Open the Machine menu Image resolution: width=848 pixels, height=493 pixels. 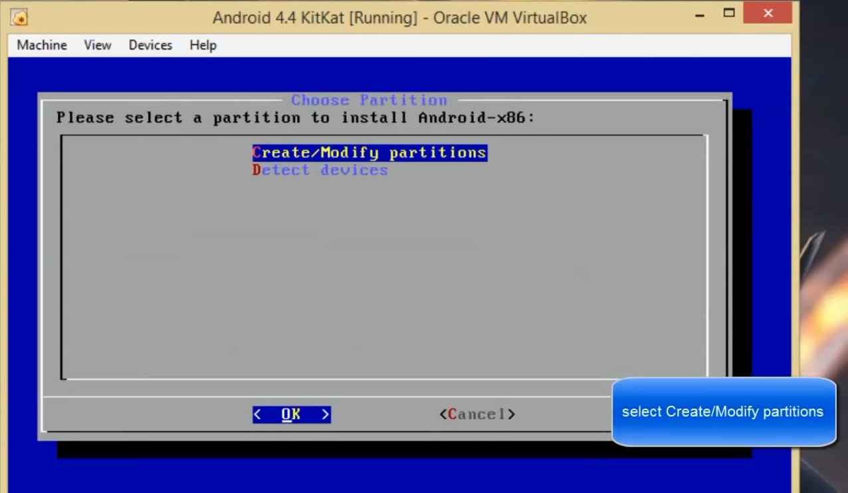tap(42, 45)
